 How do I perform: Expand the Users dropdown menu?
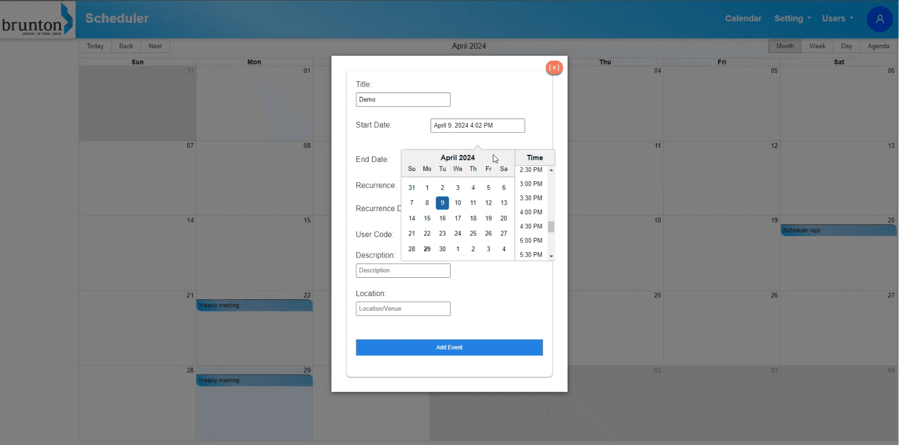click(837, 18)
